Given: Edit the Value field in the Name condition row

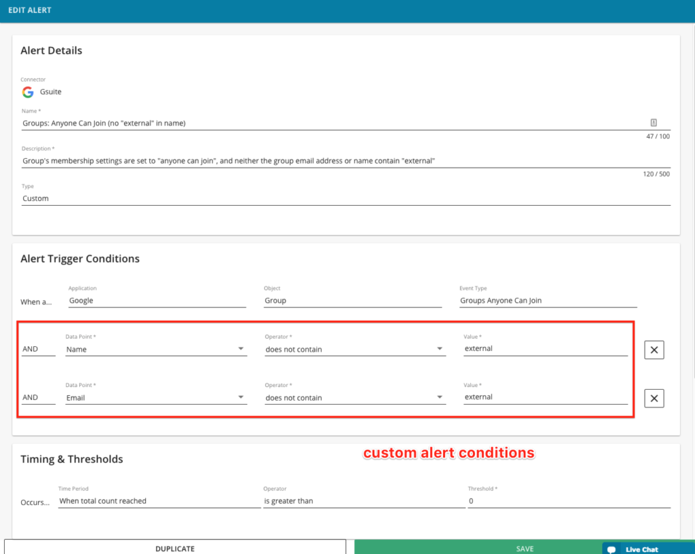Looking at the screenshot, I should (546, 349).
